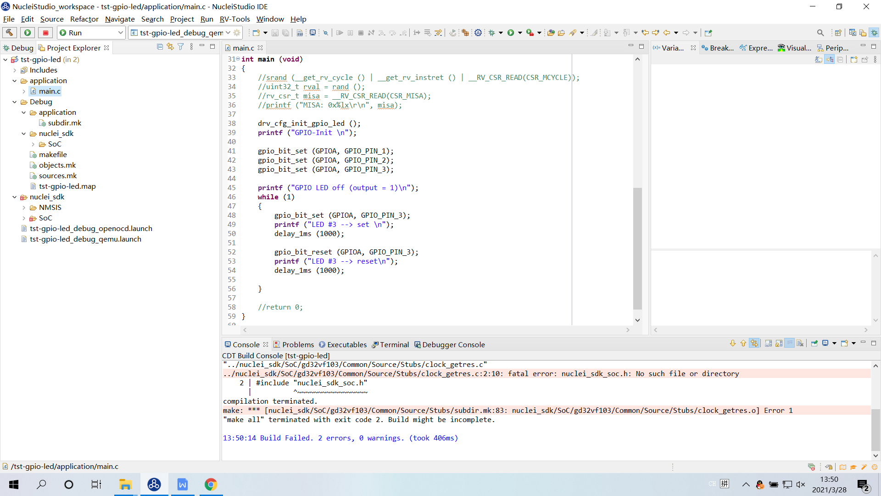Switch to the Problems tab

294,344
